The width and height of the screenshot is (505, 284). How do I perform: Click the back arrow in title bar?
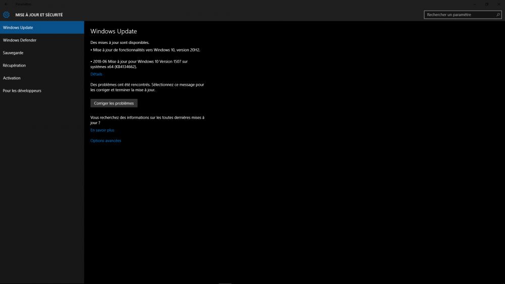pyautogui.click(x=6, y=4)
